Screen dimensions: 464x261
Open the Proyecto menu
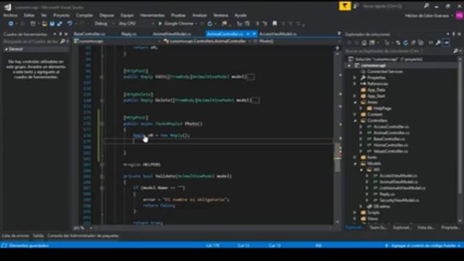[61, 15]
